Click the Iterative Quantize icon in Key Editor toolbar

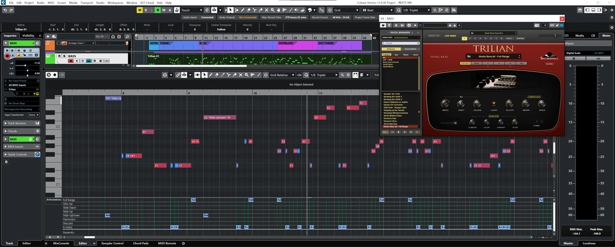point(342,75)
